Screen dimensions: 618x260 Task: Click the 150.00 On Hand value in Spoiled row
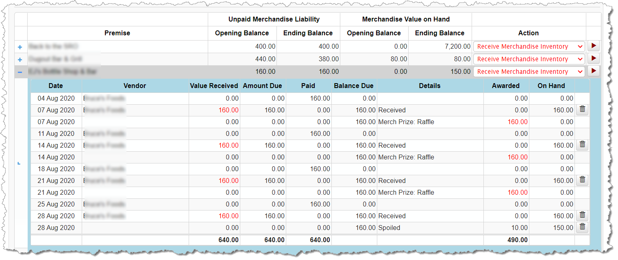[x=563, y=228]
